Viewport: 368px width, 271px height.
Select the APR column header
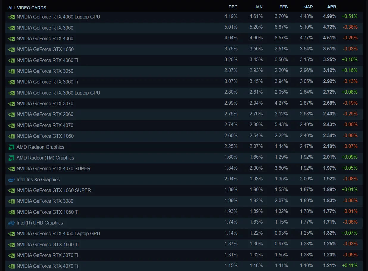[331, 7]
